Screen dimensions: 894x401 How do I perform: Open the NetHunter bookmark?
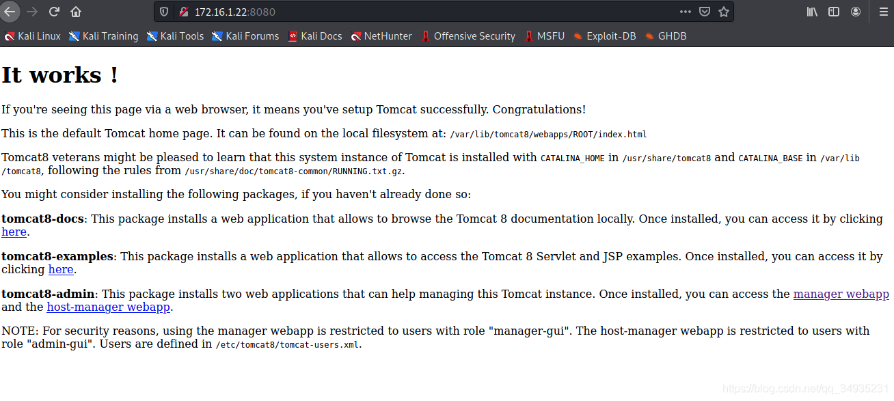point(381,36)
